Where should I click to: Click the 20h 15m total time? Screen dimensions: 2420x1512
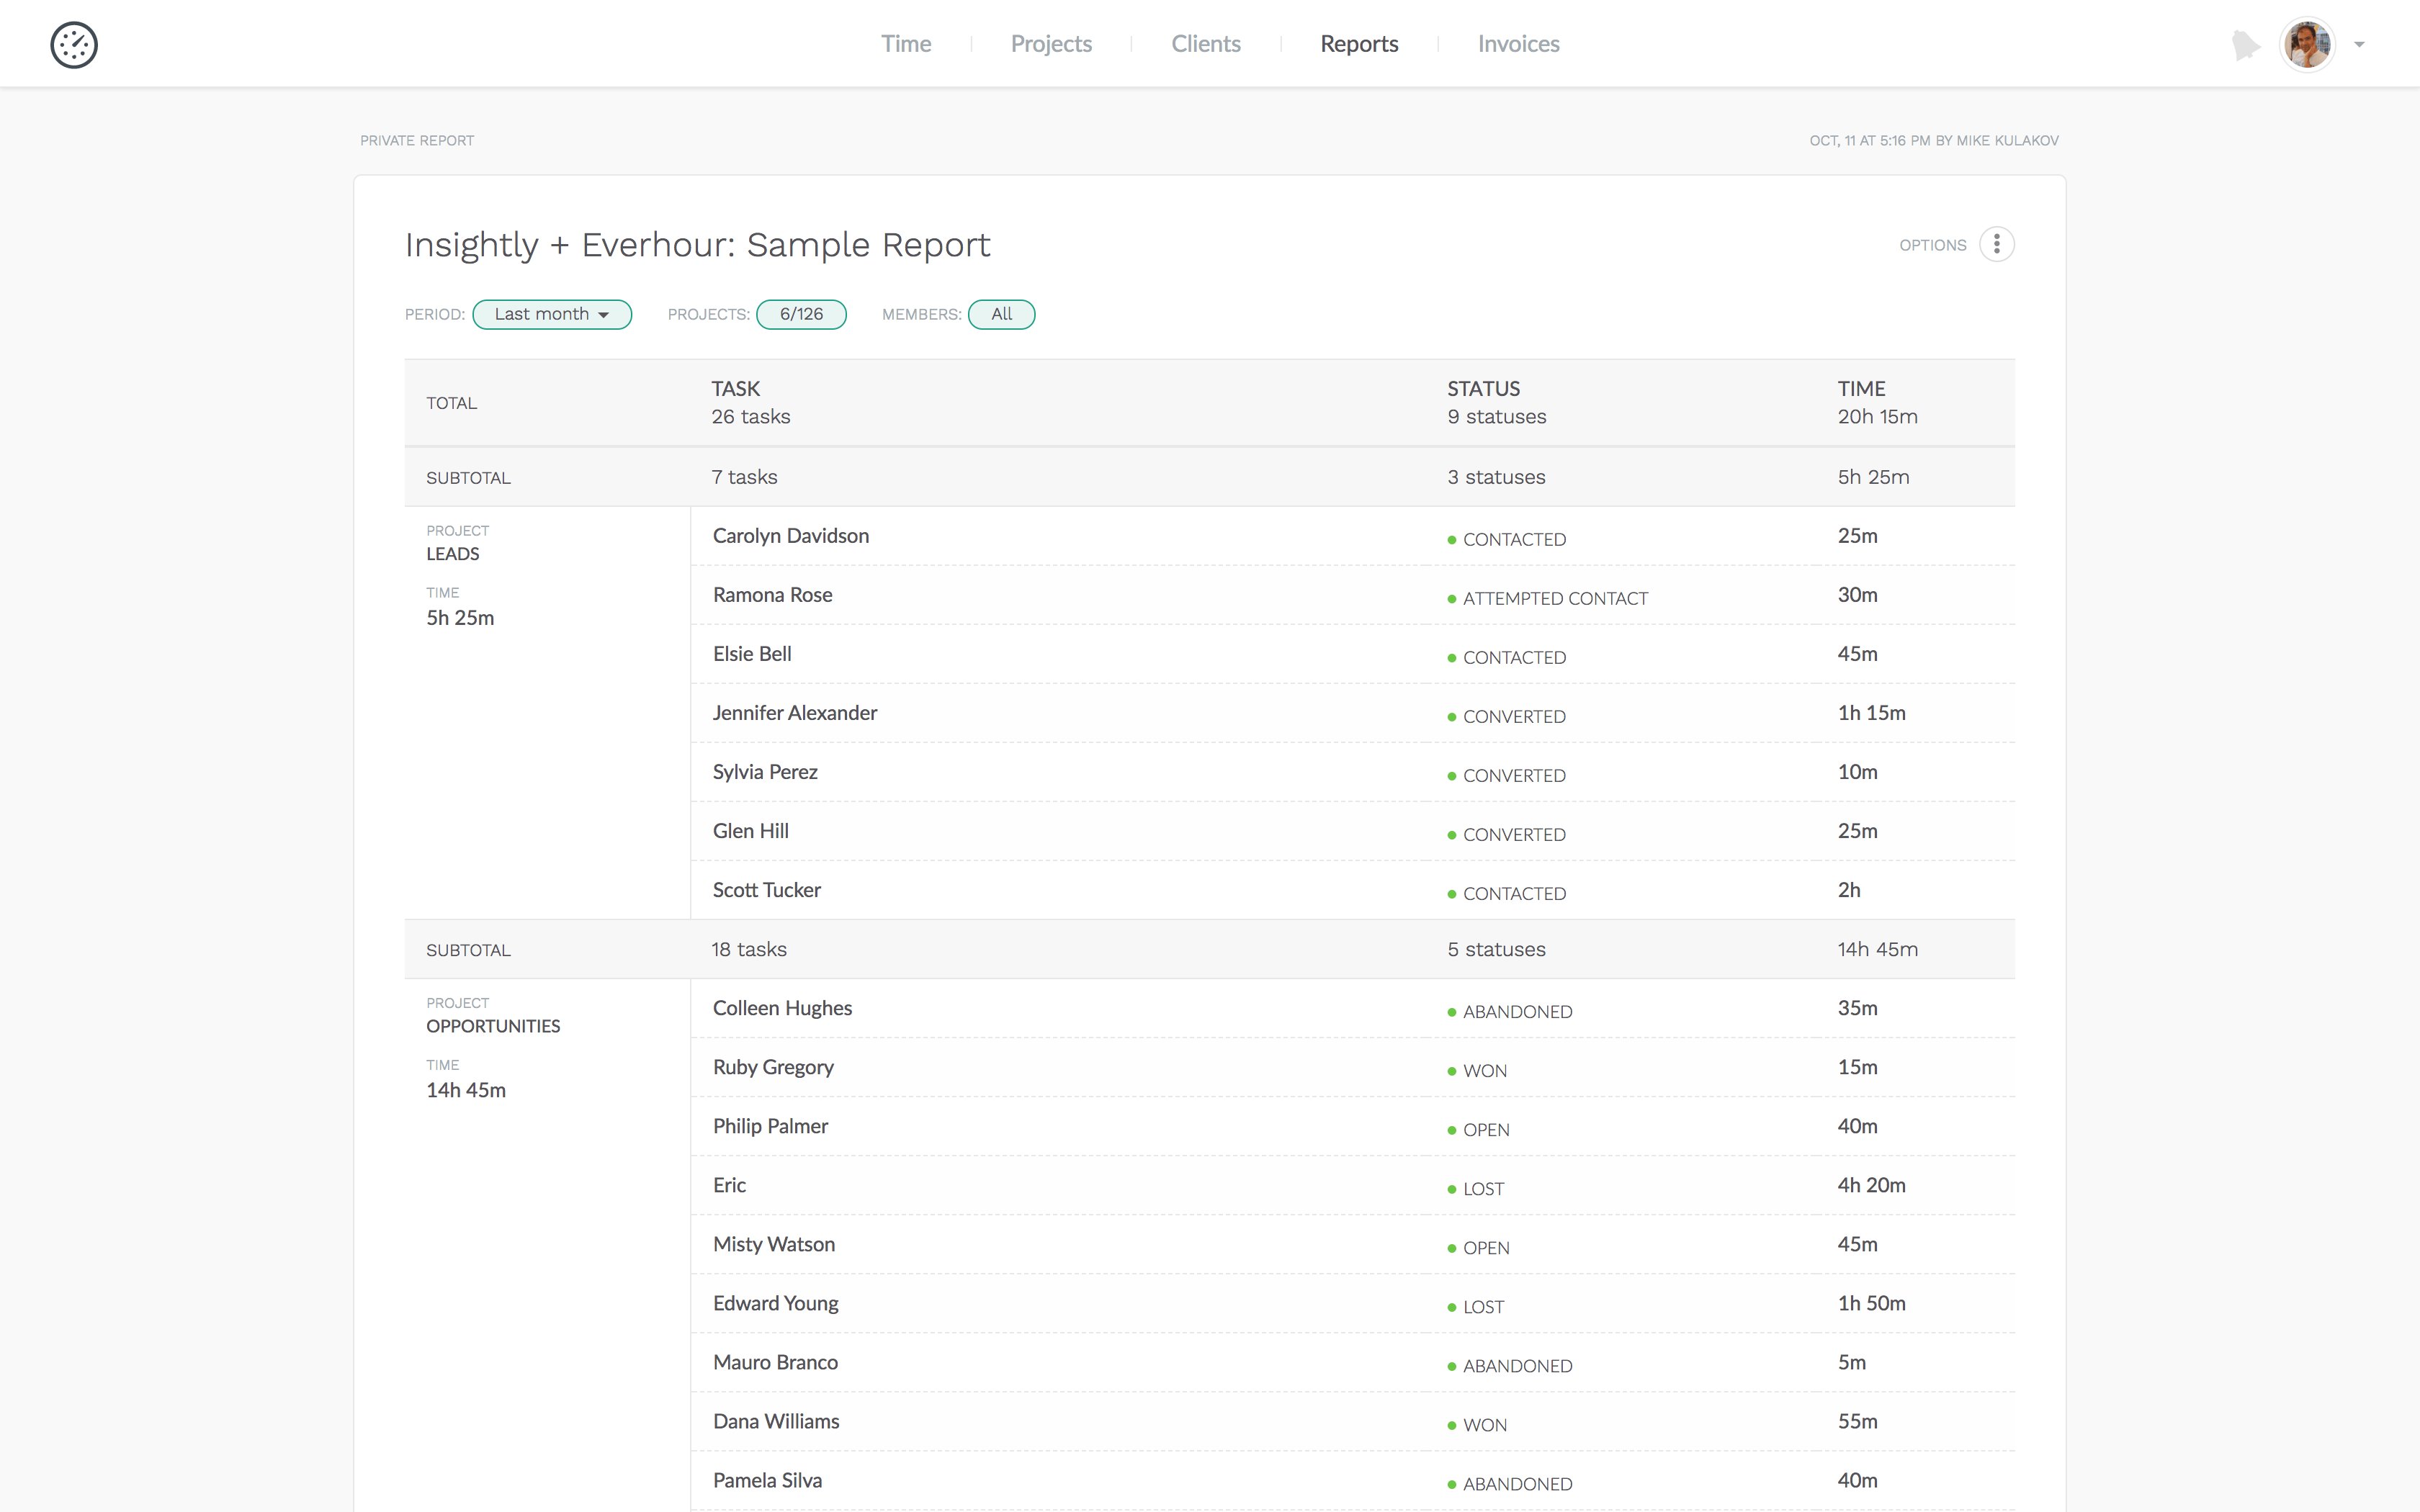pyautogui.click(x=1877, y=417)
